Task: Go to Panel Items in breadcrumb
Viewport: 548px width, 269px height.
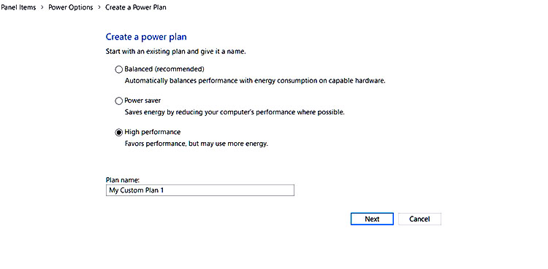Action: point(18,7)
